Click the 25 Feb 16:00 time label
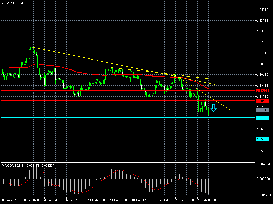 click(185, 200)
